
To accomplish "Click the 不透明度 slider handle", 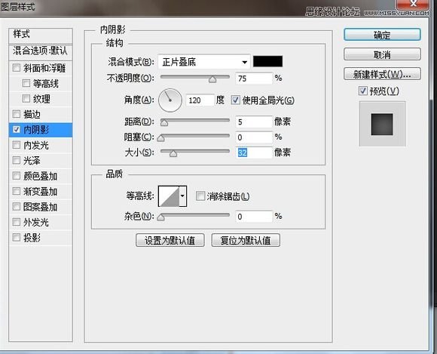I will click(212, 79).
